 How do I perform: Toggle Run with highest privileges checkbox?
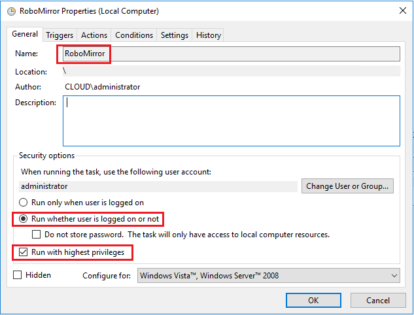[24, 252]
